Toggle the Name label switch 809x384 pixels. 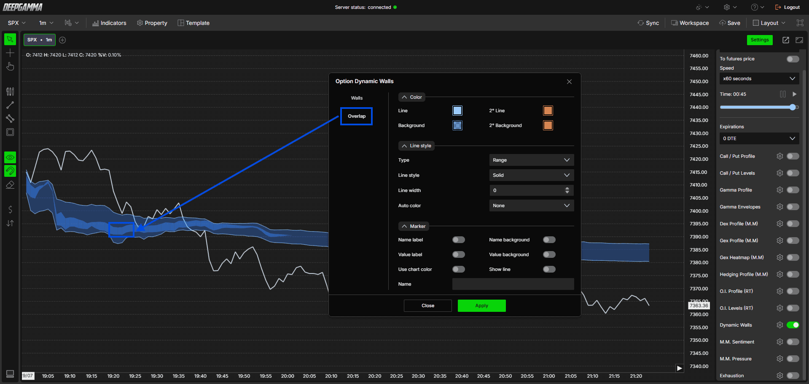click(x=459, y=240)
